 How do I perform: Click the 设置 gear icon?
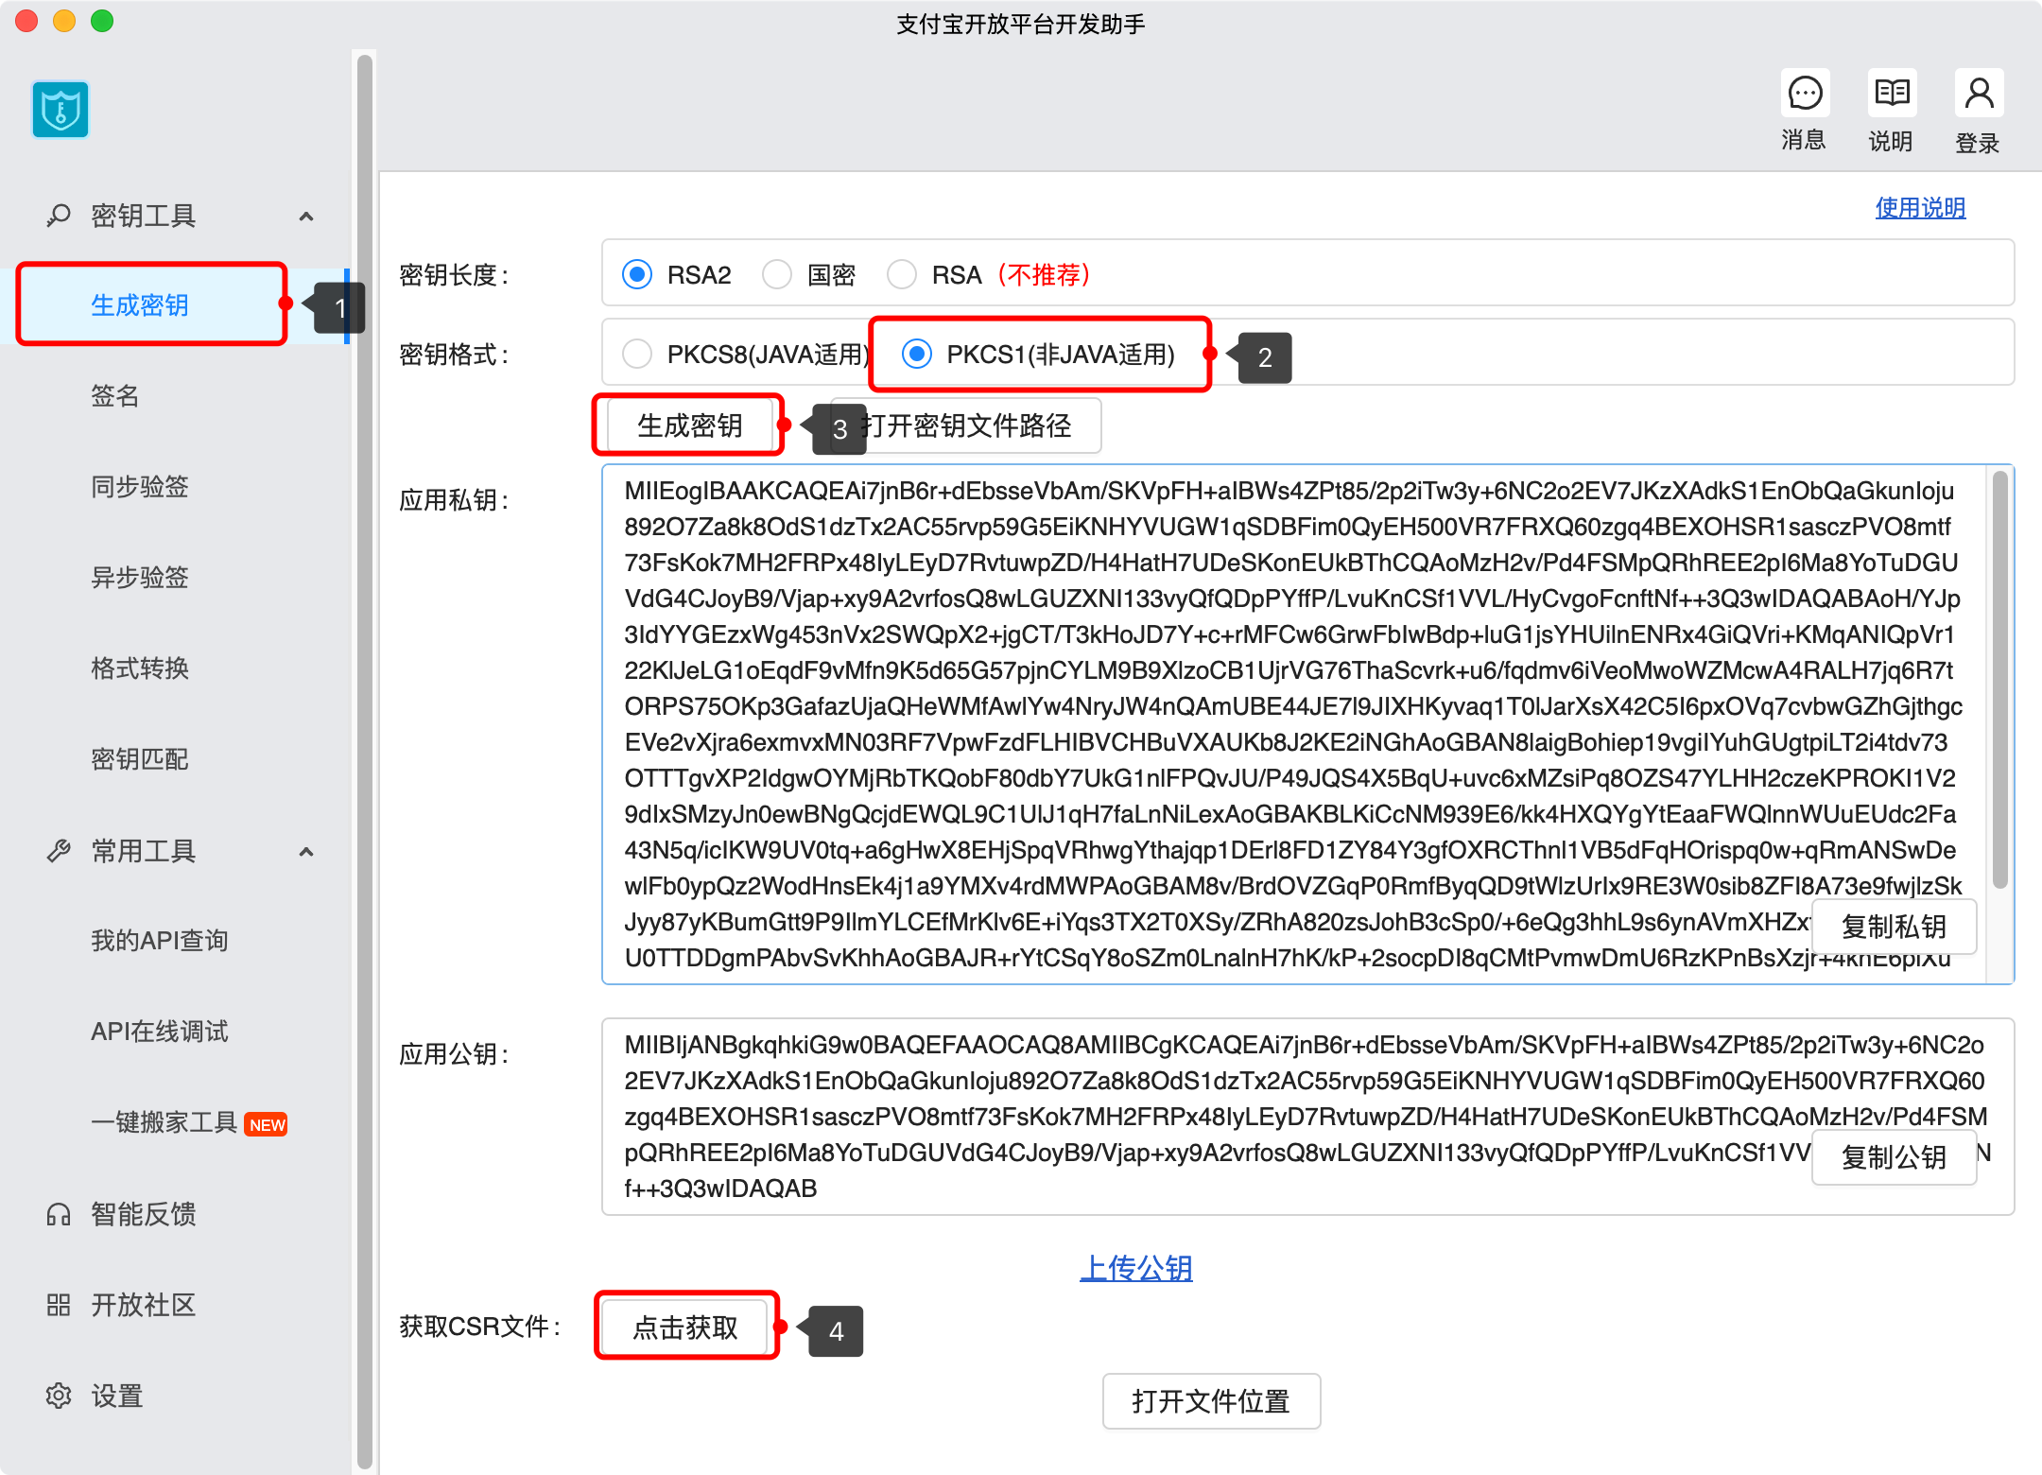[x=59, y=1396]
